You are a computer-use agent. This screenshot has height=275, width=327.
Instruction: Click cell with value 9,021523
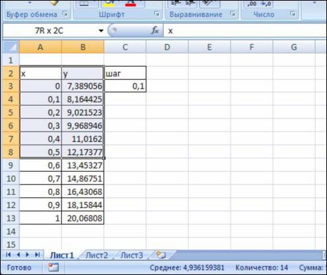click(x=83, y=112)
